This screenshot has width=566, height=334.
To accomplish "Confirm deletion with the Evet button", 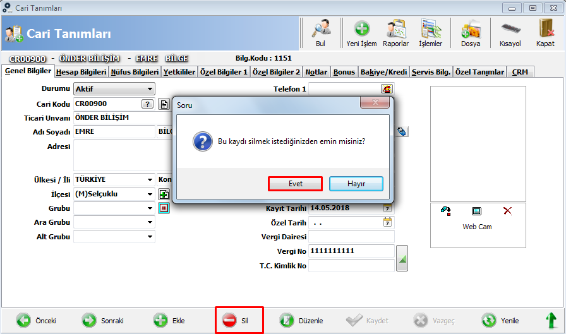I will [x=295, y=184].
